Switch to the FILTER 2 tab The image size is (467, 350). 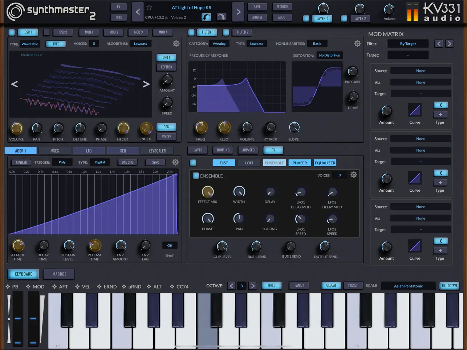click(x=242, y=32)
